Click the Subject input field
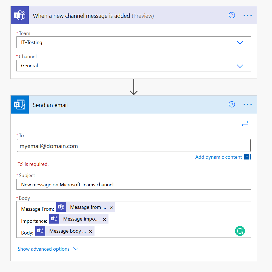272x272 pixels. pos(134,184)
